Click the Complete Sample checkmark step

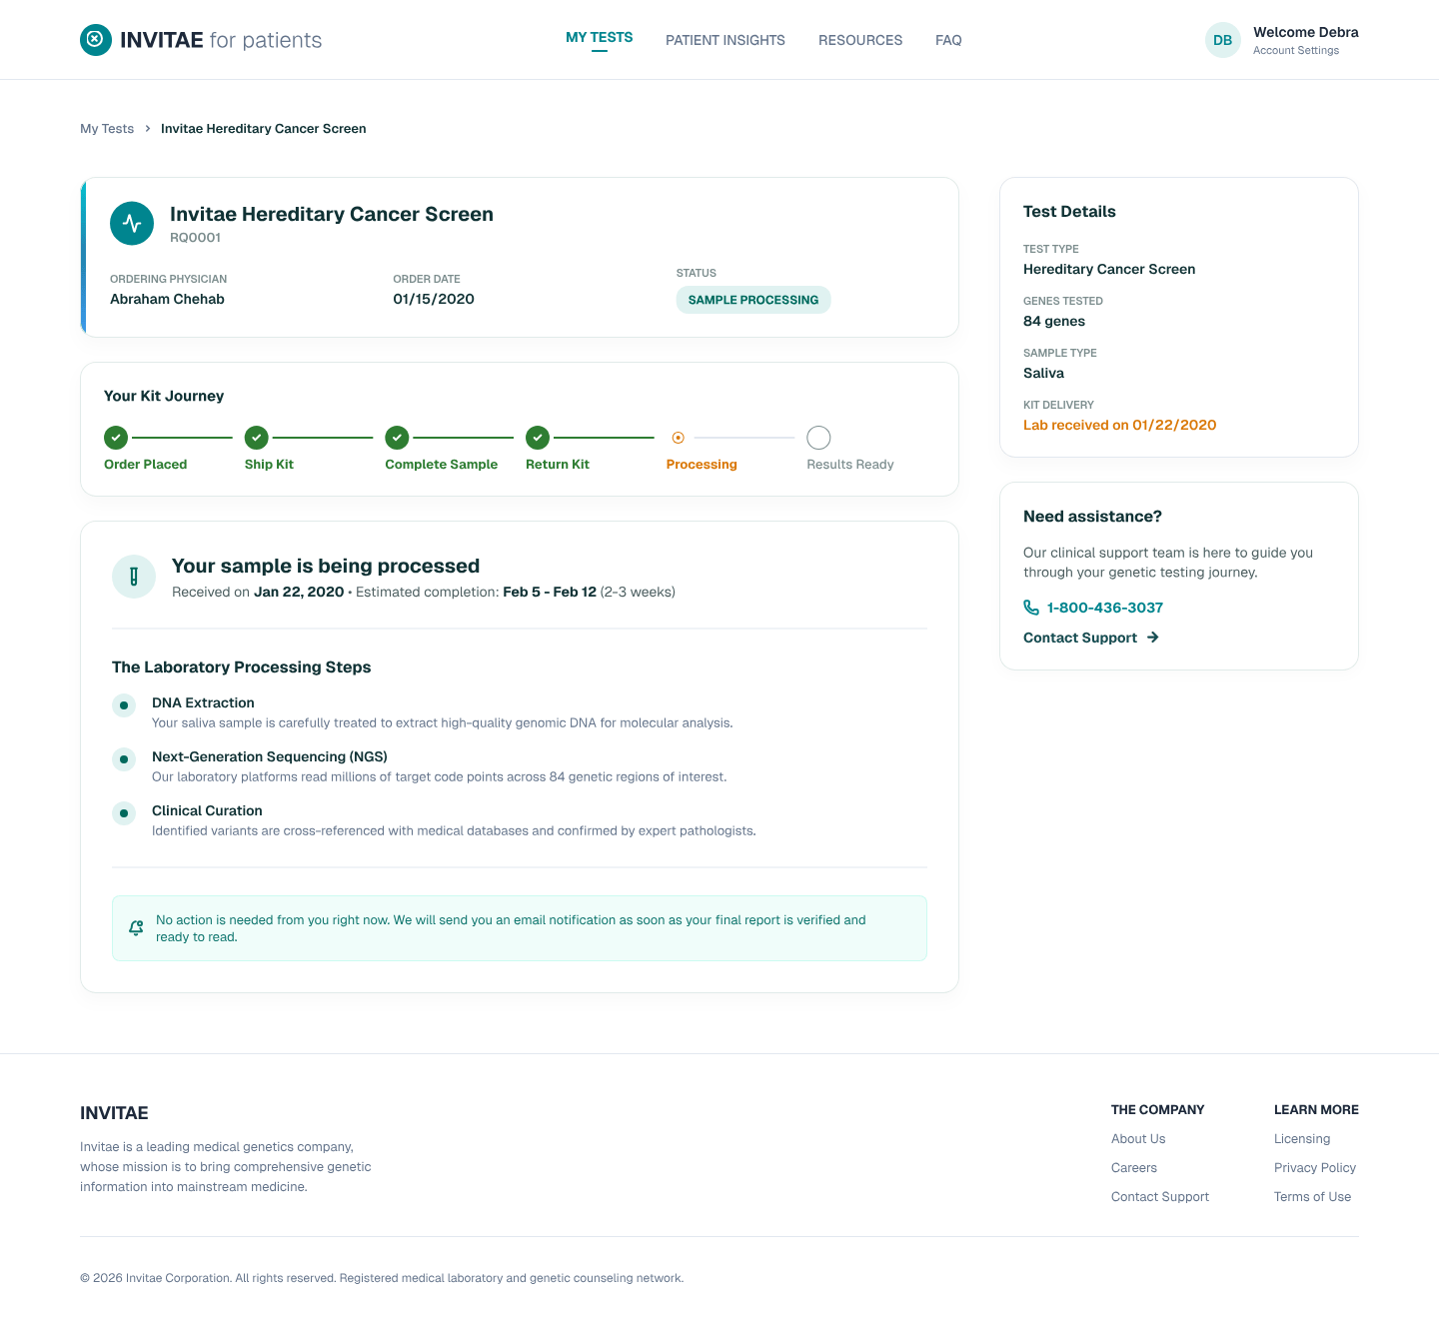(x=397, y=438)
